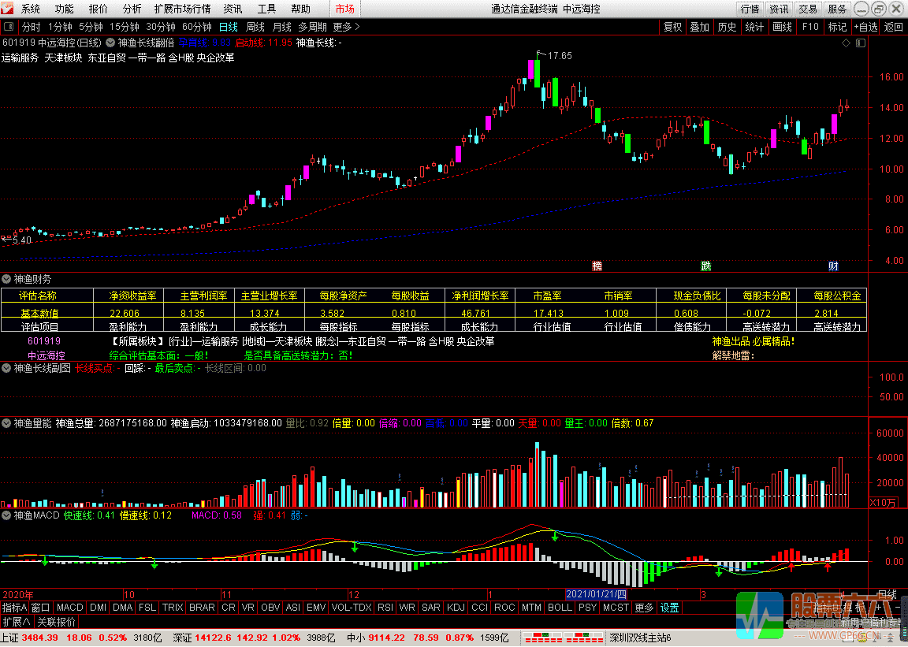The width and height of the screenshot is (908, 647).
Task: Open the 扩展 expander at bottom
Action: [17, 622]
